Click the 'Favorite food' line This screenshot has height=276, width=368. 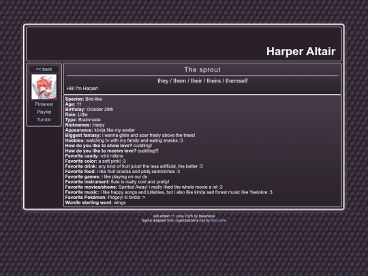pos(123,172)
